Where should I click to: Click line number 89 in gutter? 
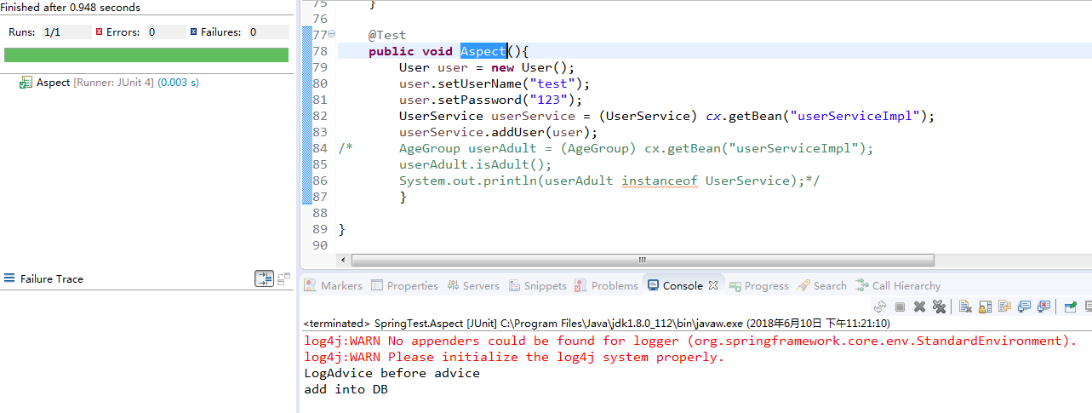320,229
